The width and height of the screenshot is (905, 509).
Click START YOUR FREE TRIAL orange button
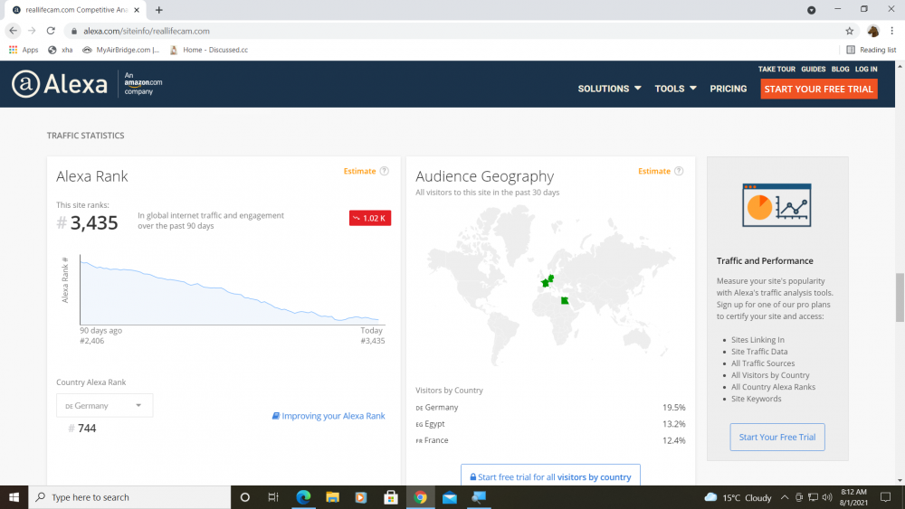pos(818,89)
